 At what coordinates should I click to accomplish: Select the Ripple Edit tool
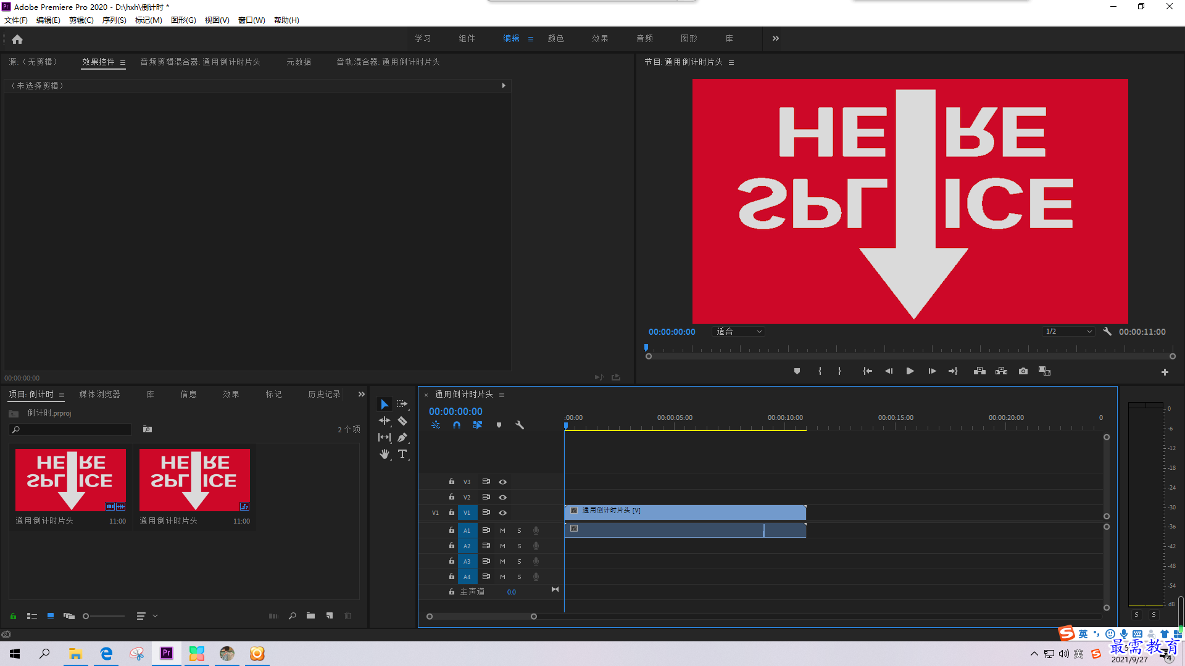385,421
